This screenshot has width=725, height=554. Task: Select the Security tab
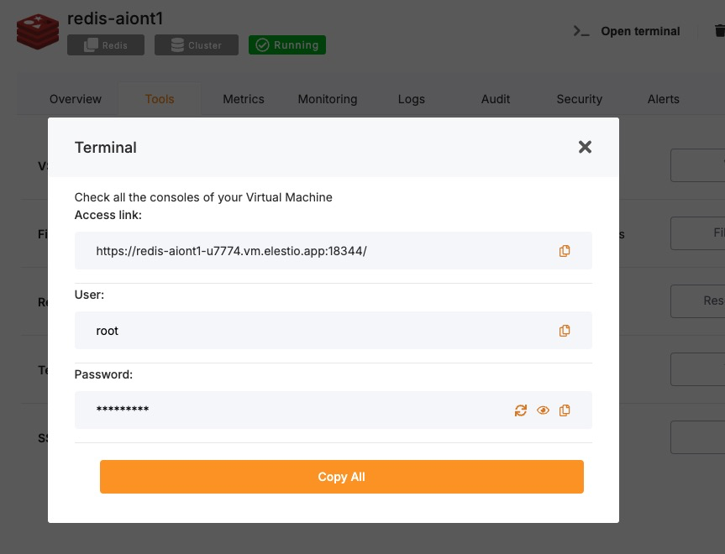click(580, 99)
